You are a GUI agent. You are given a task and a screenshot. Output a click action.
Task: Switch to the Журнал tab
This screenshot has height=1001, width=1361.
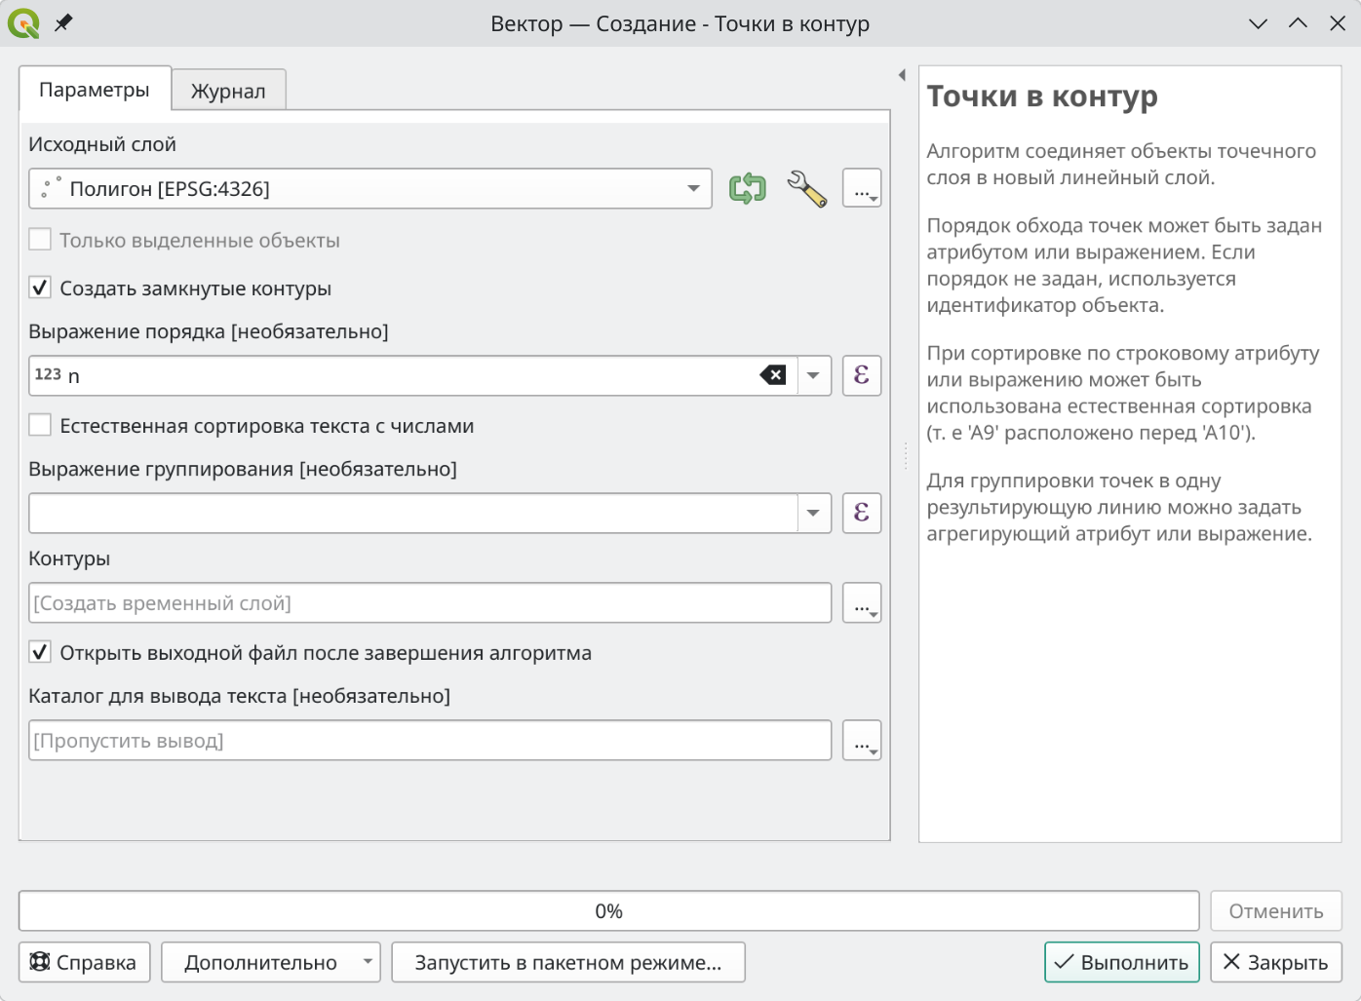point(228,91)
